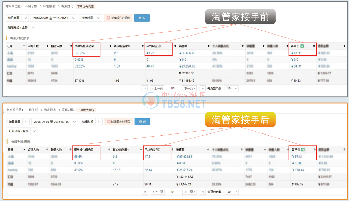Sort September table by 接待人数 sort icon
This screenshot has height=201, width=349.
point(71,150)
